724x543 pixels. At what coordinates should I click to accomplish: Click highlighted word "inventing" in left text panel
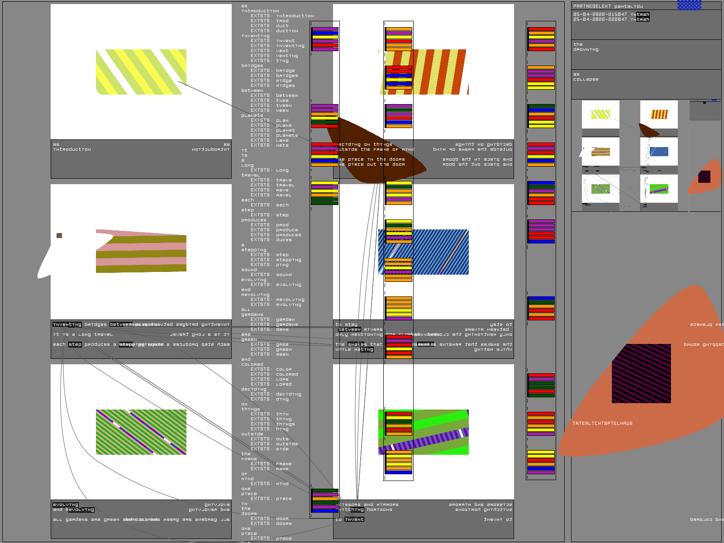[x=67, y=324]
